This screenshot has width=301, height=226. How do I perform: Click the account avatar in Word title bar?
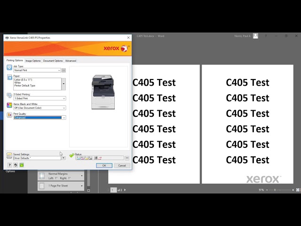[255, 36]
